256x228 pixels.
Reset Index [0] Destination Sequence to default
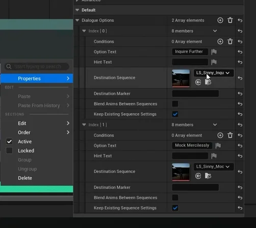click(240, 78)
